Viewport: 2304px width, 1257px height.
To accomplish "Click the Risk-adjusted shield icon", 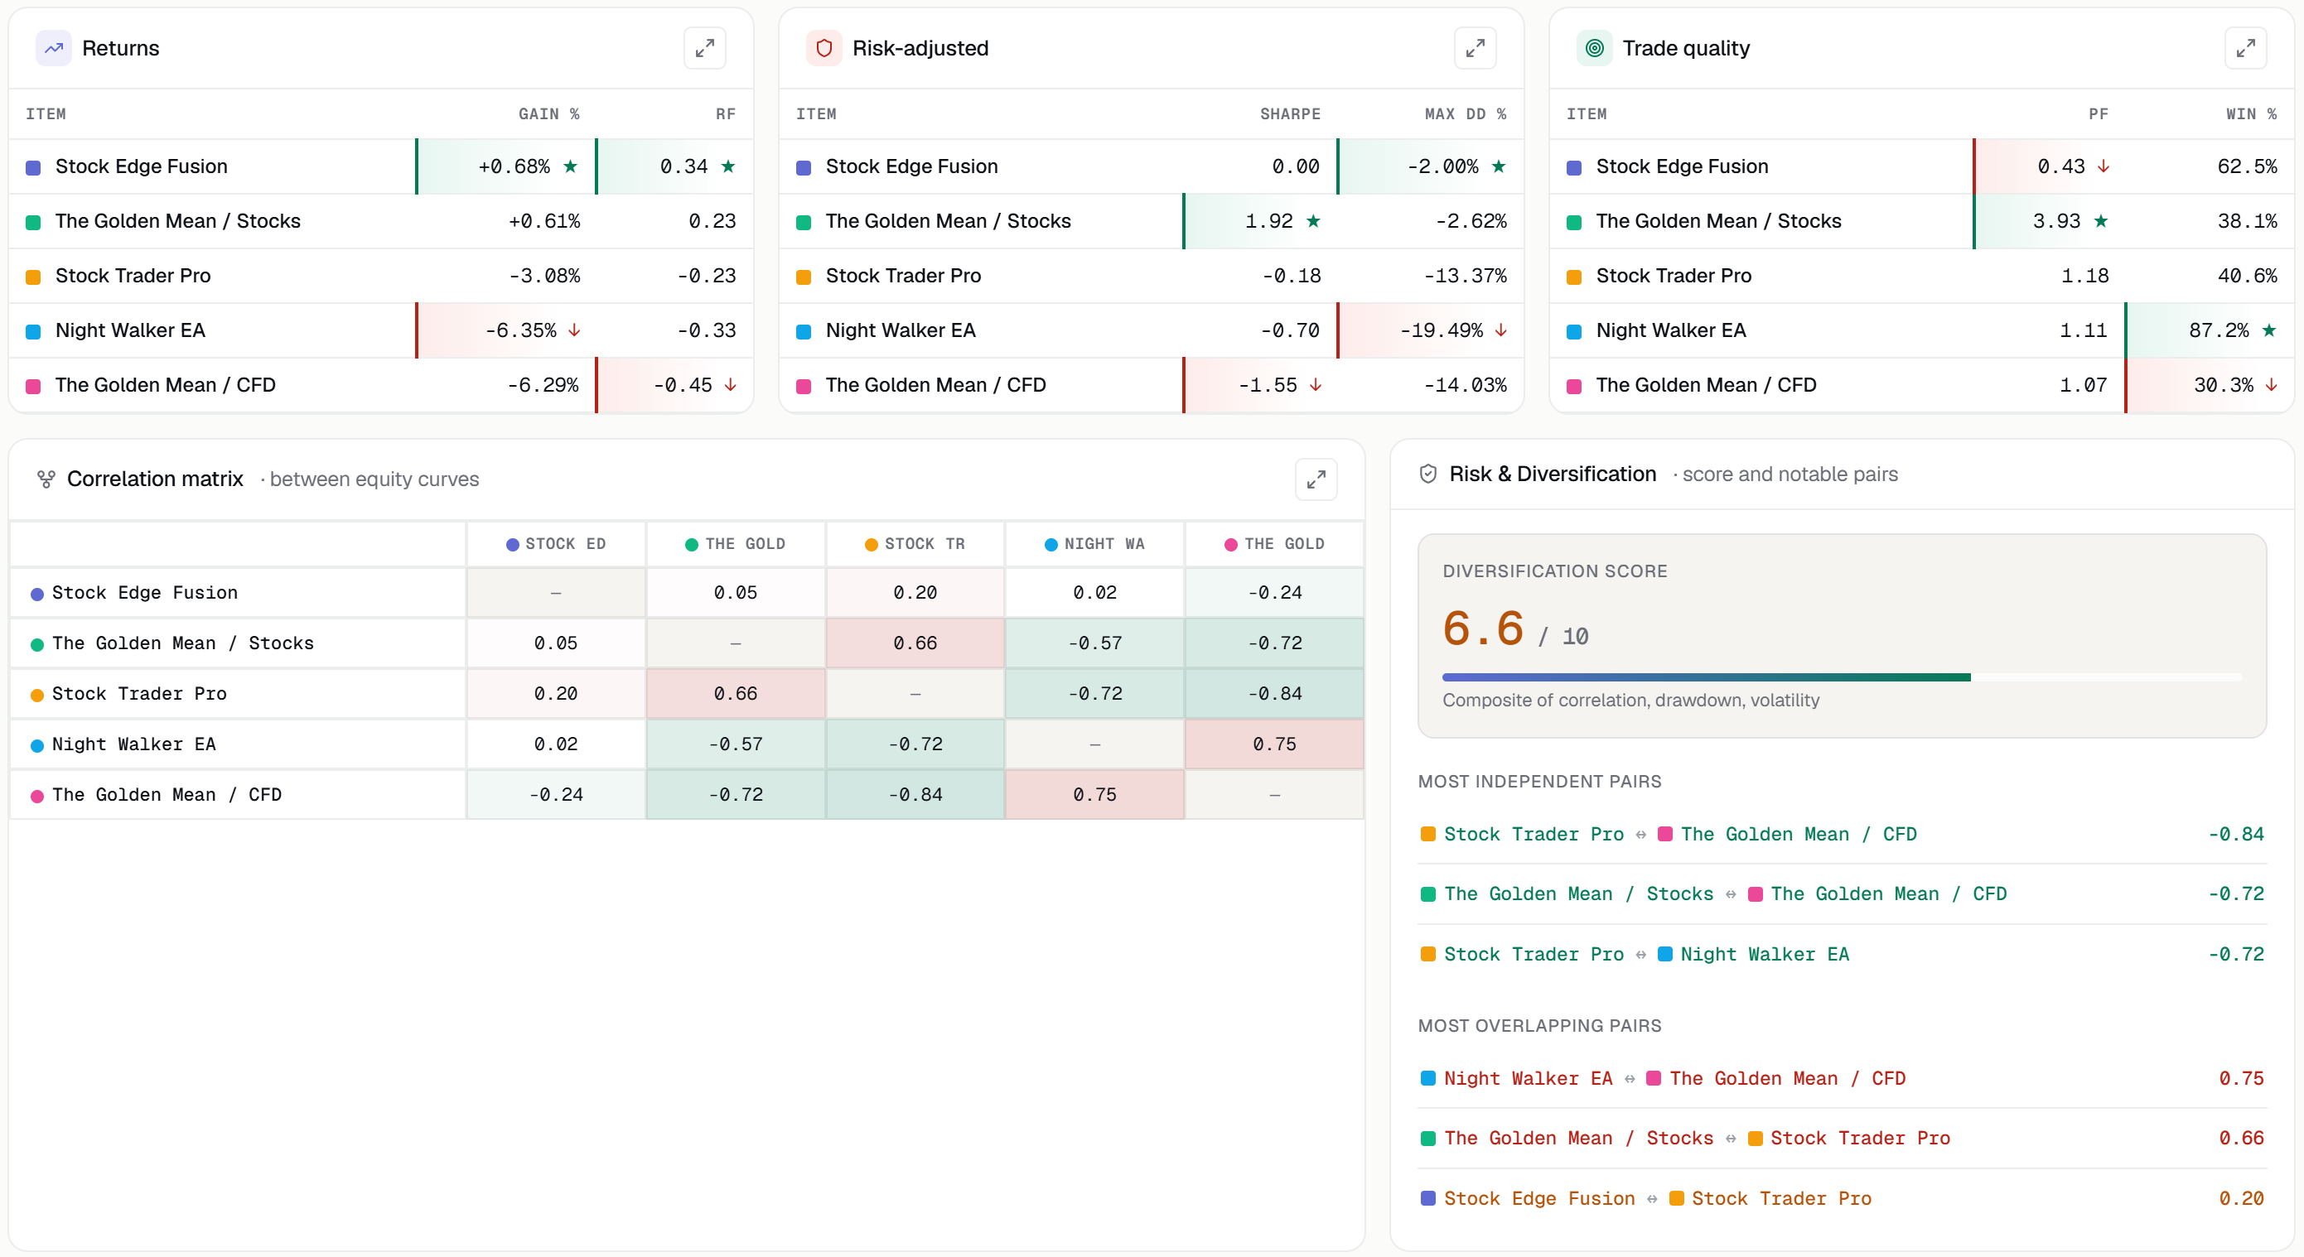I will (x=824, y=48).
